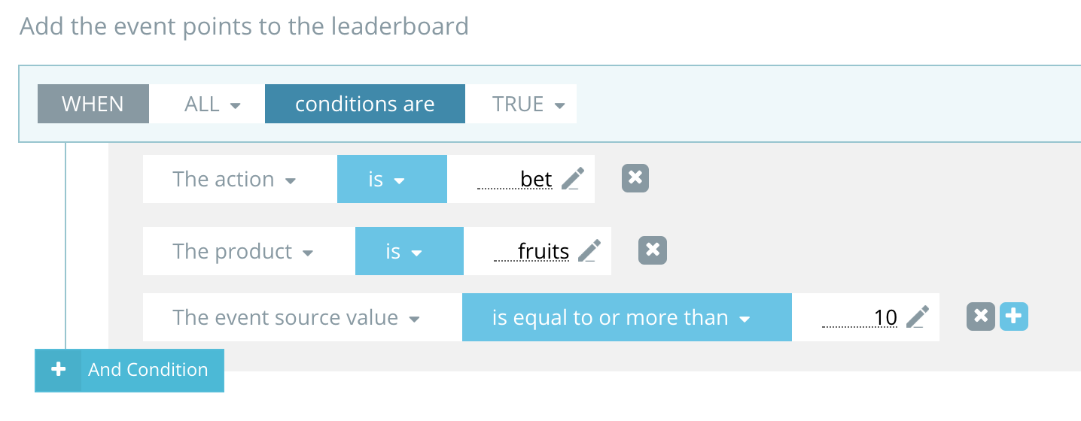Expand The product field dropdown
The width and height of the screenshot is (1081, 421).
pos(242,251)
